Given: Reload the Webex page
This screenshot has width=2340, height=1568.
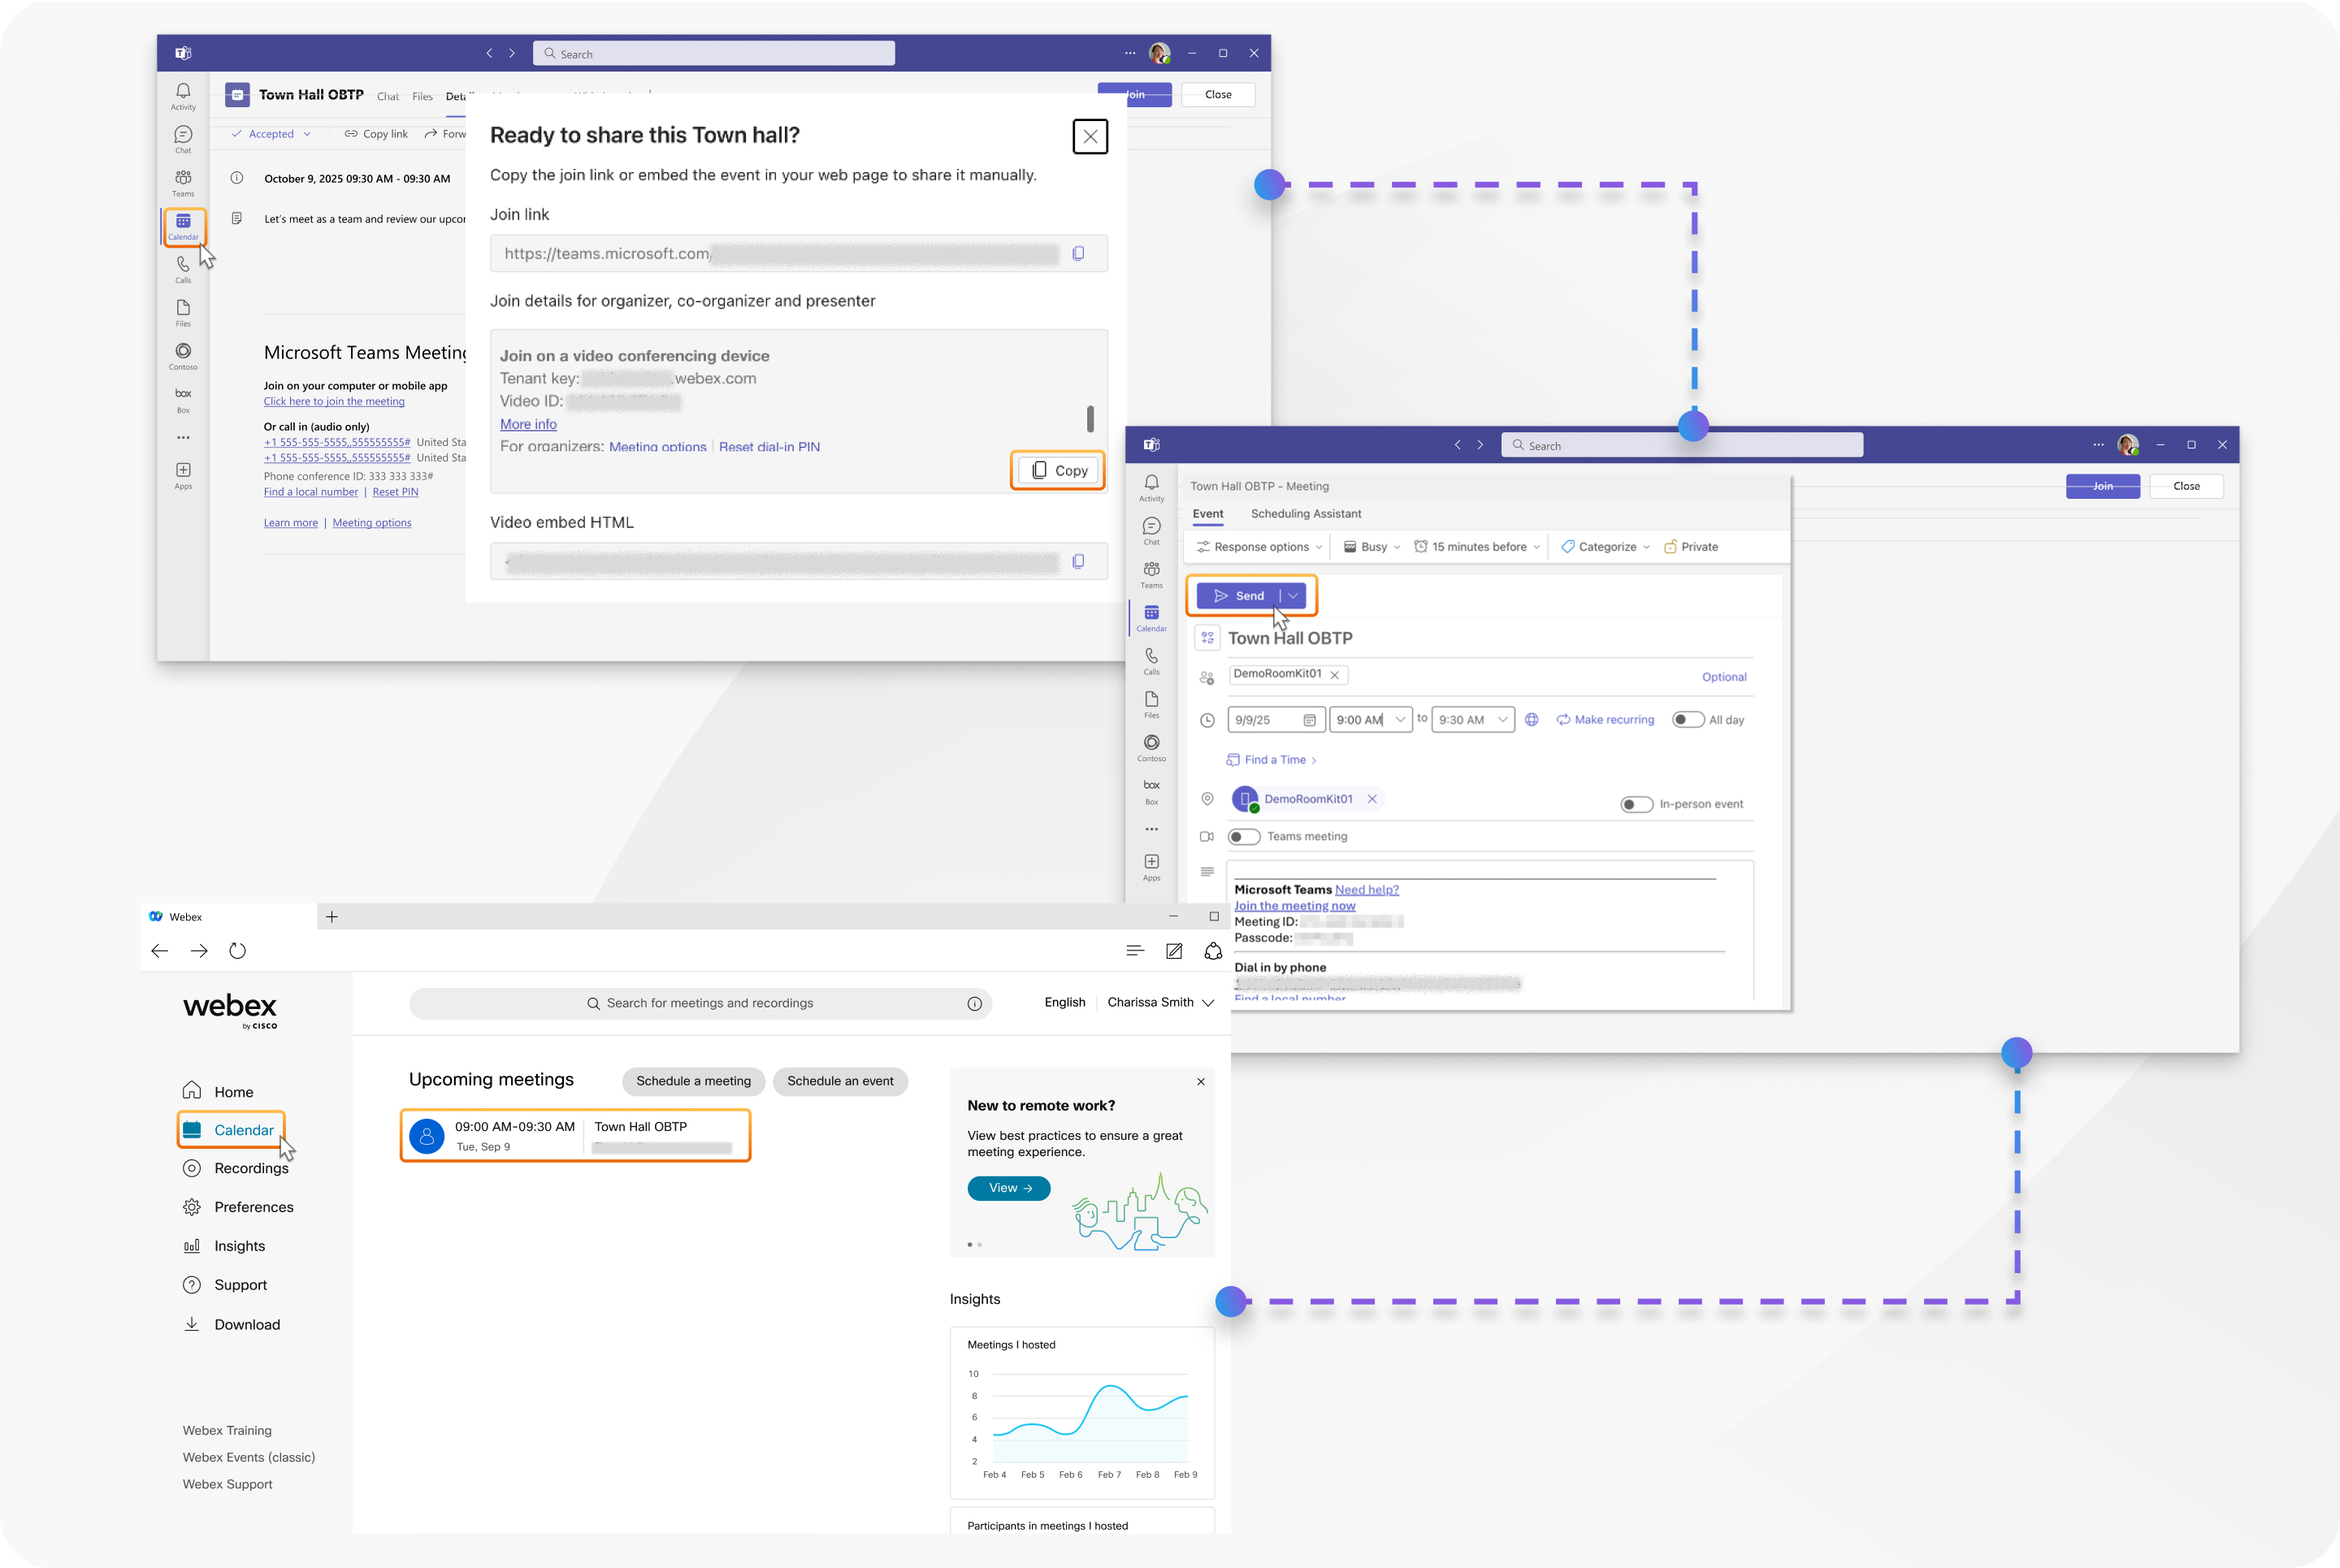Looking at the screenshot, I should tap(237, 951).
